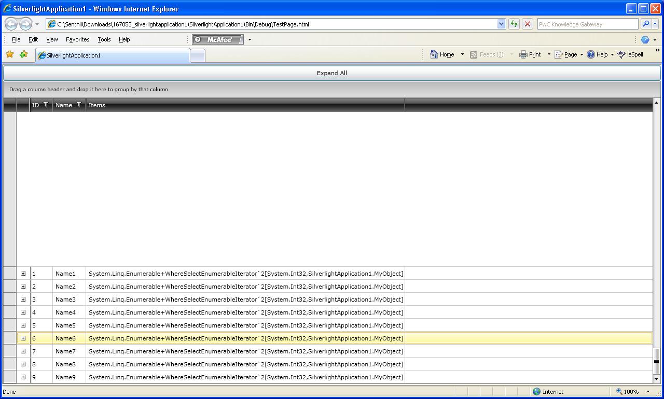Expand the row with ID 9
Image resolution: width=664 pixels, height=399 pixels.
point(23,377)
